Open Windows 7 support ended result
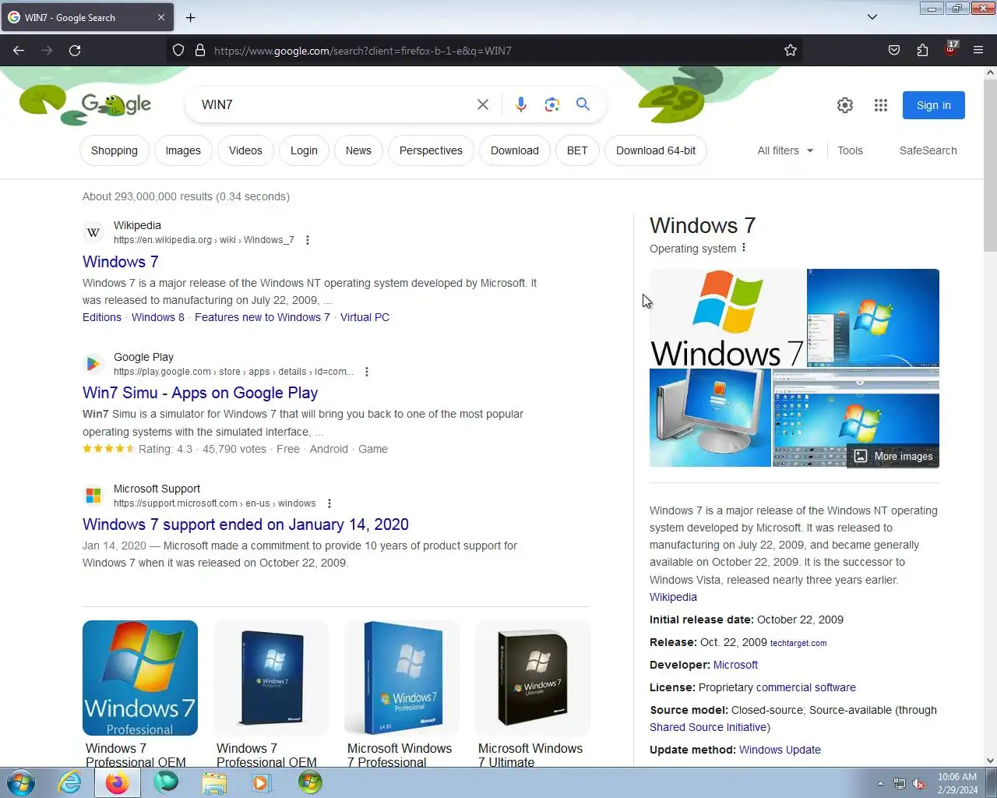 (245, 524)
